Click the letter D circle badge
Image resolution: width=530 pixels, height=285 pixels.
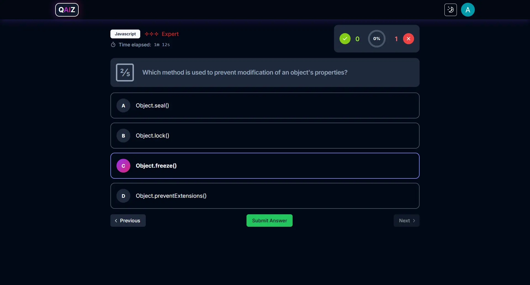123,196
